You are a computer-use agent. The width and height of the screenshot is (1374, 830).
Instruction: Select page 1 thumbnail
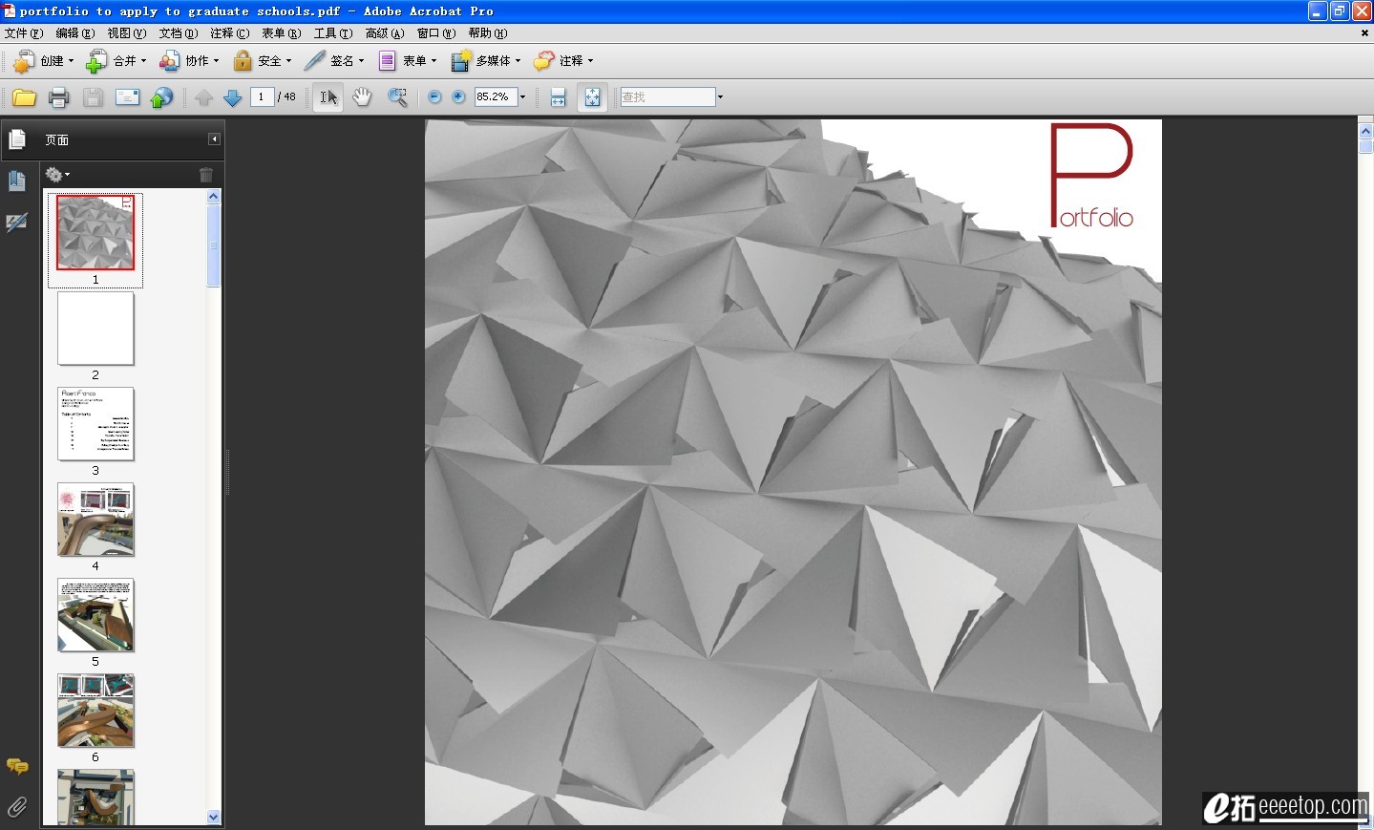click(x=95, y=233)
